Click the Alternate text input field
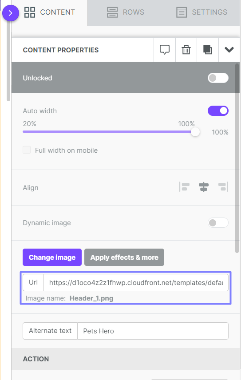 (x=153, y=331)
